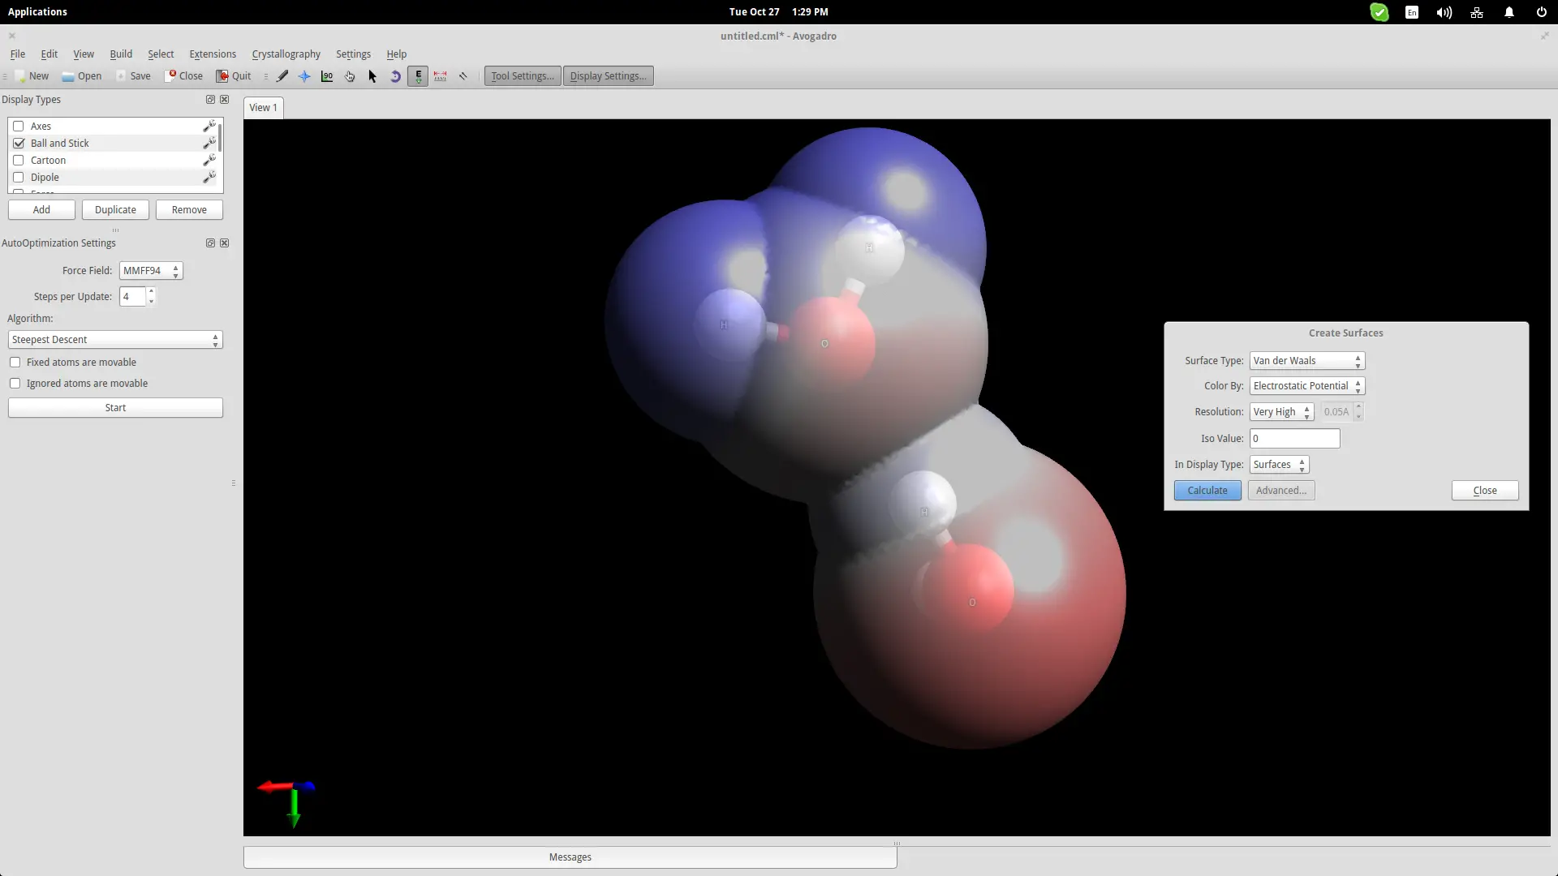Check Ignored atoms are movable

(x=15, y=384)
